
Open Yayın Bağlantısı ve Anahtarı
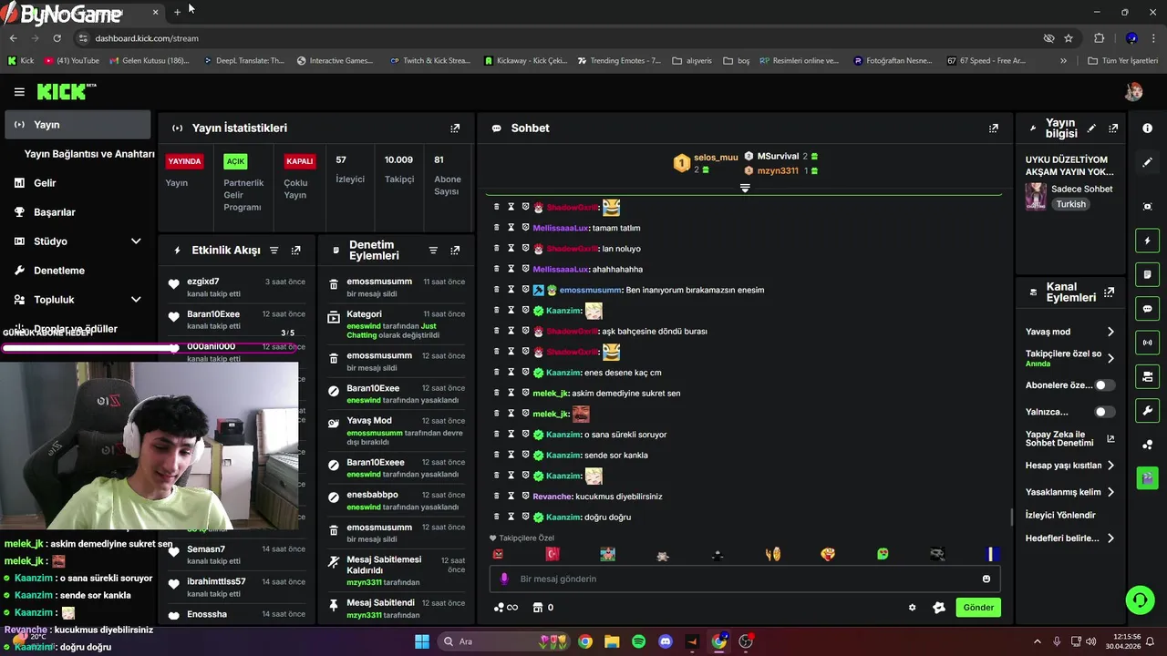pyautogui.click(x=89, y=154)
